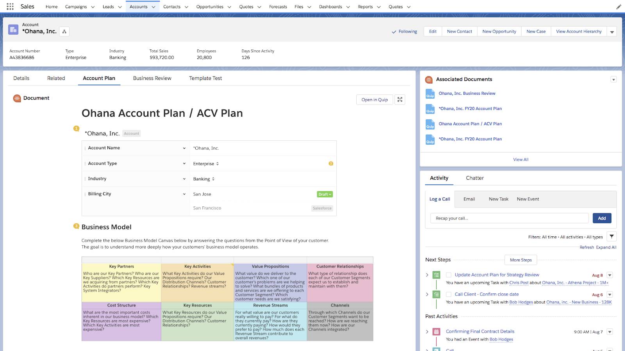Screen dimensions: 625x351
Task: Click the Add button for call recap
Action: coord(602,218)
